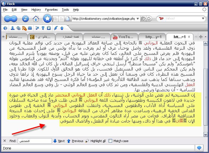Enable the Match case checkbox

coord(110,141)
